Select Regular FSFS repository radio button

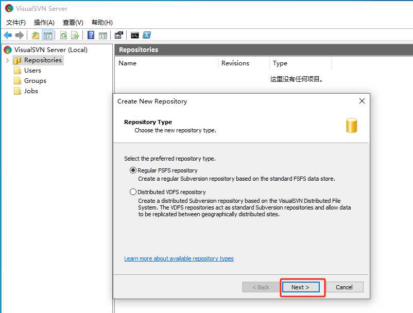pos(133,170)
